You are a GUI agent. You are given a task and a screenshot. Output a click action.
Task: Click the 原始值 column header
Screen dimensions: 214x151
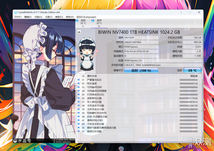click(194, 76)
